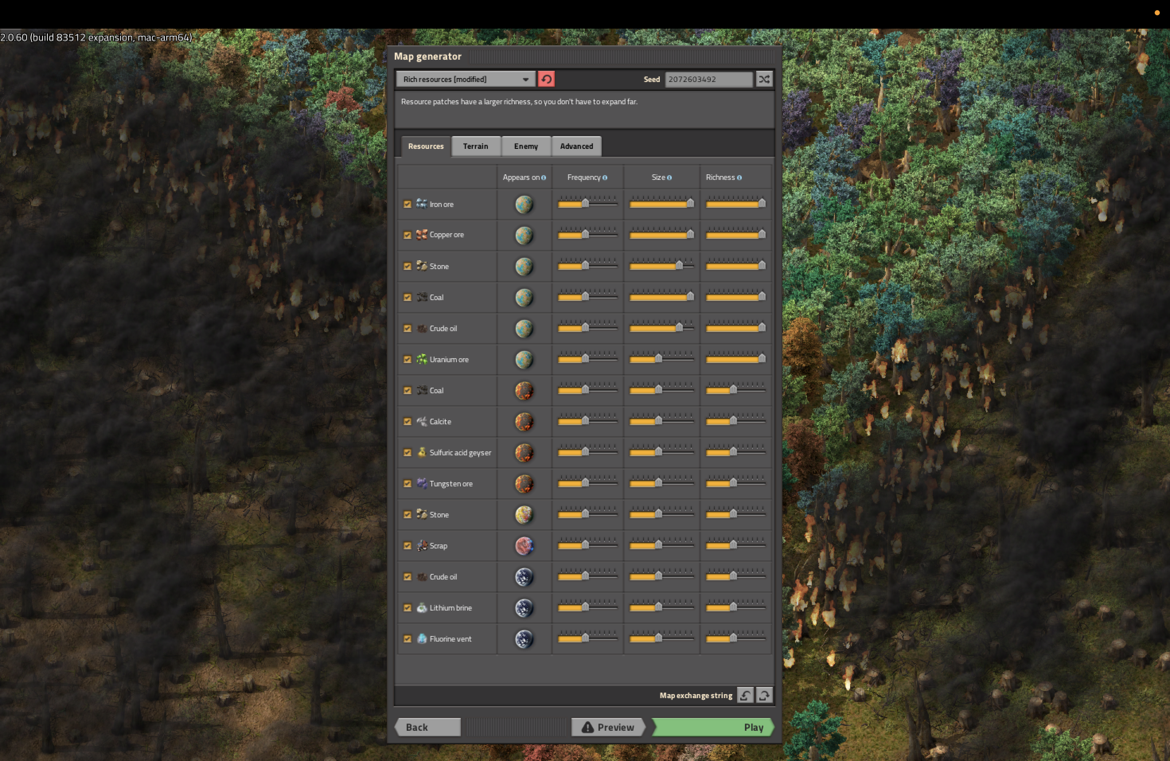
Task: Click the Nauvis planet icon for Copper ore
Action: (524, 235)
